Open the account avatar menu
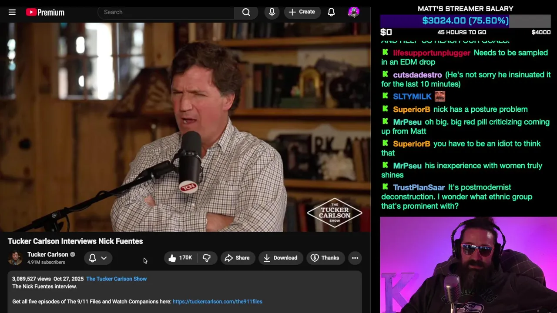 354,12
